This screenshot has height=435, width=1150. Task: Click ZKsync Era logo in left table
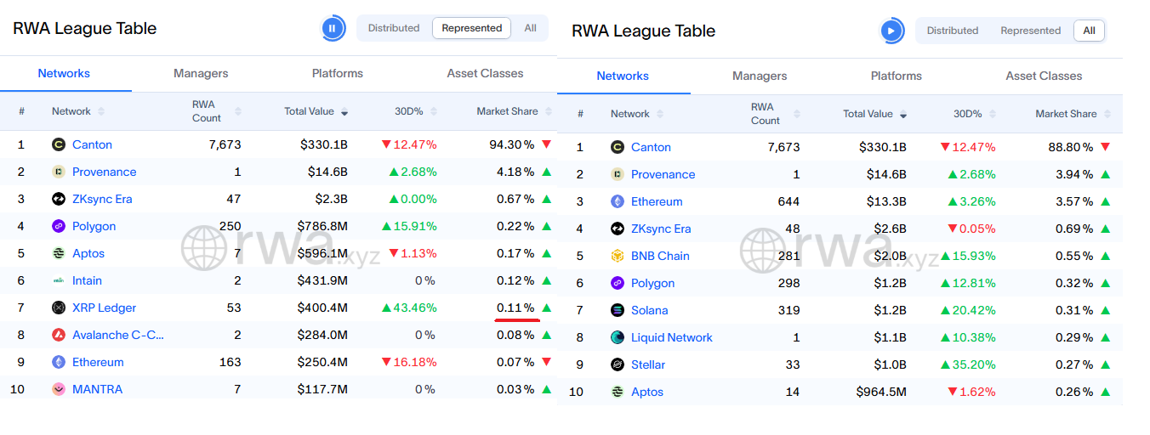coord(59,199)
